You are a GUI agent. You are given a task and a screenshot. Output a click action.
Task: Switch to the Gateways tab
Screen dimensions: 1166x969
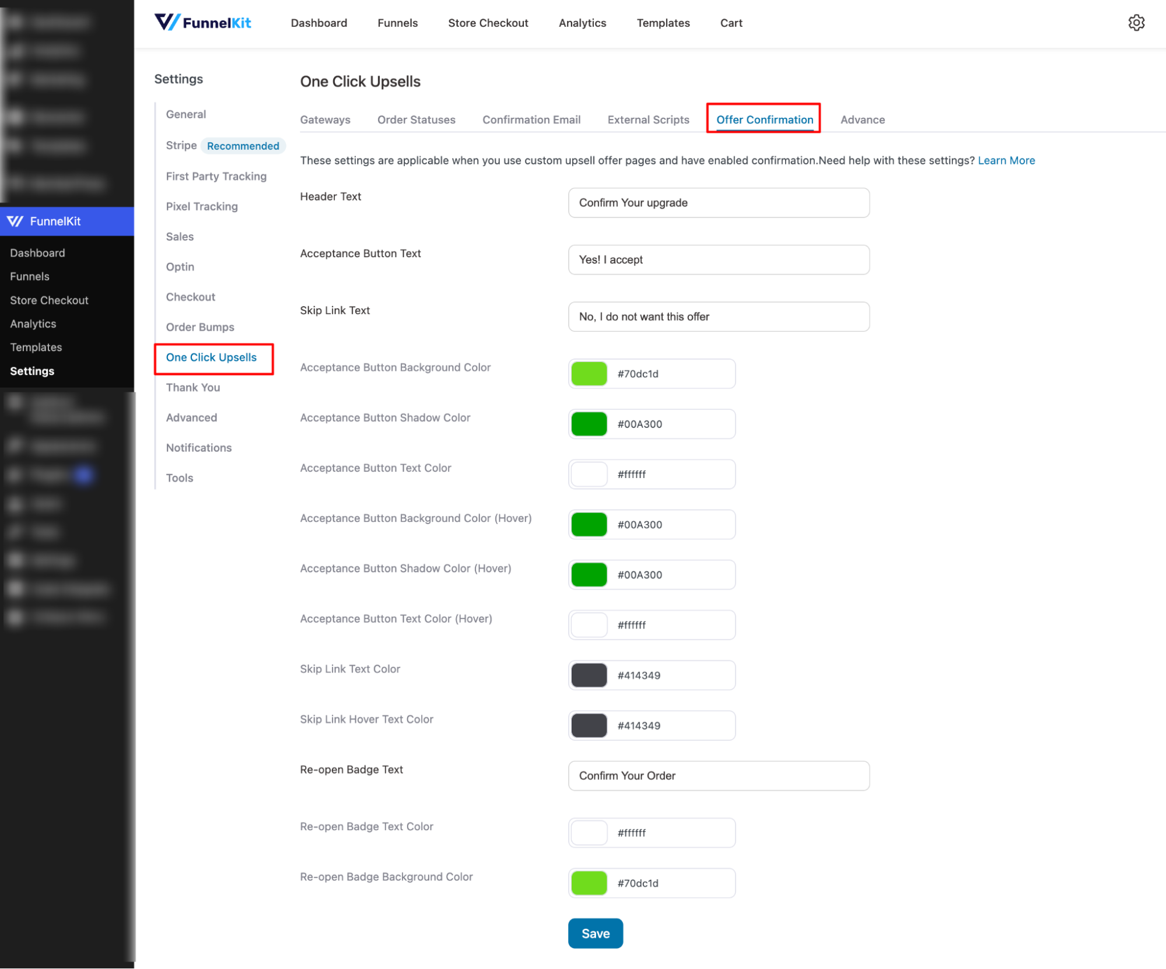tap(325, 120)
